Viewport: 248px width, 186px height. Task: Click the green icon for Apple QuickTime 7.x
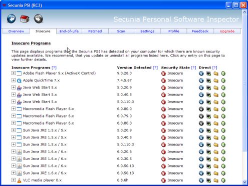pos(223,80)
